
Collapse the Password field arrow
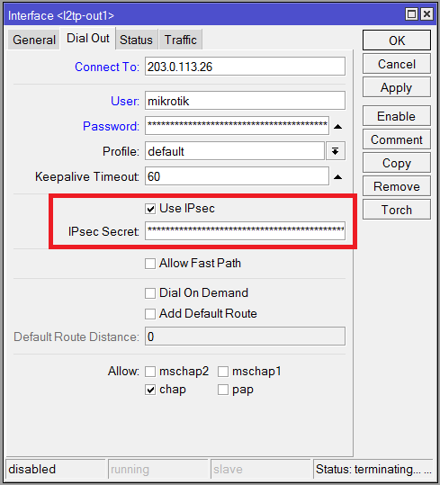coord(338,126)
